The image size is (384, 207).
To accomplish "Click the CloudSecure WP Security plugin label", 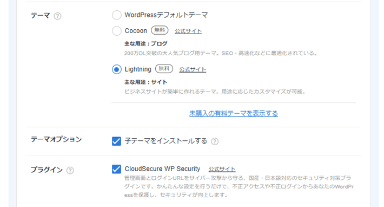I will 162,169.
